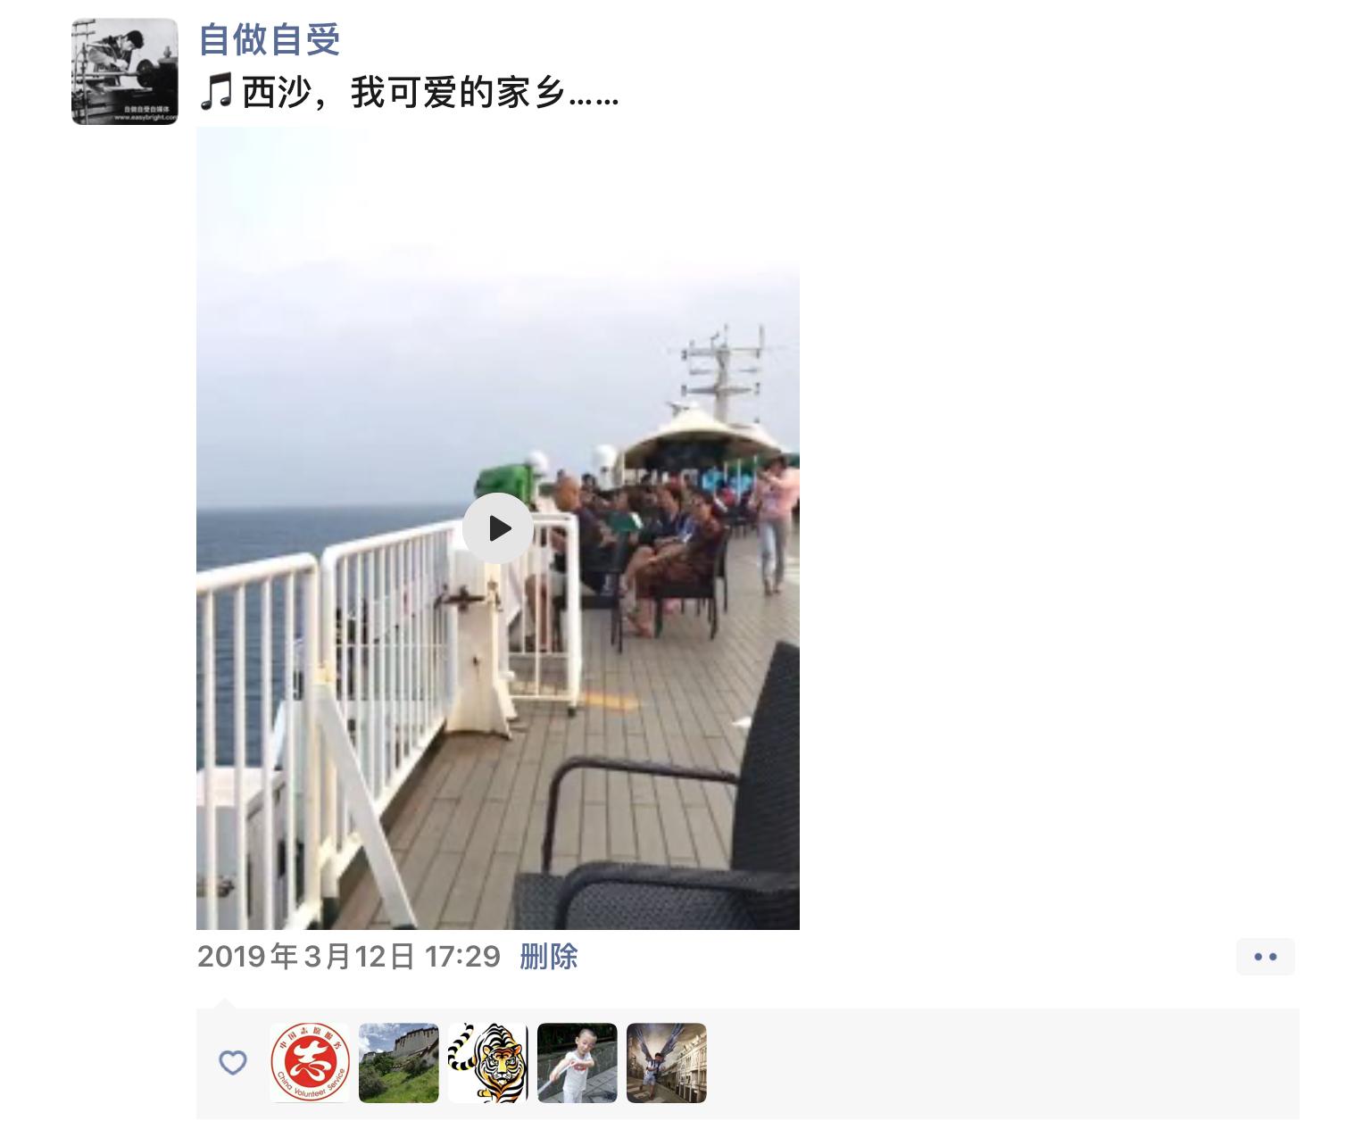Click the woman in pink walking on deck
Viewport: 1371px width, 1129px height.
(775, 522)
